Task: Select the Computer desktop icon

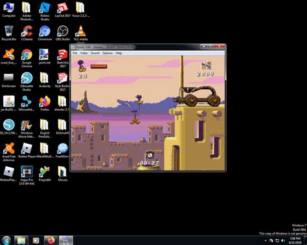Action: tap(9, 10)
